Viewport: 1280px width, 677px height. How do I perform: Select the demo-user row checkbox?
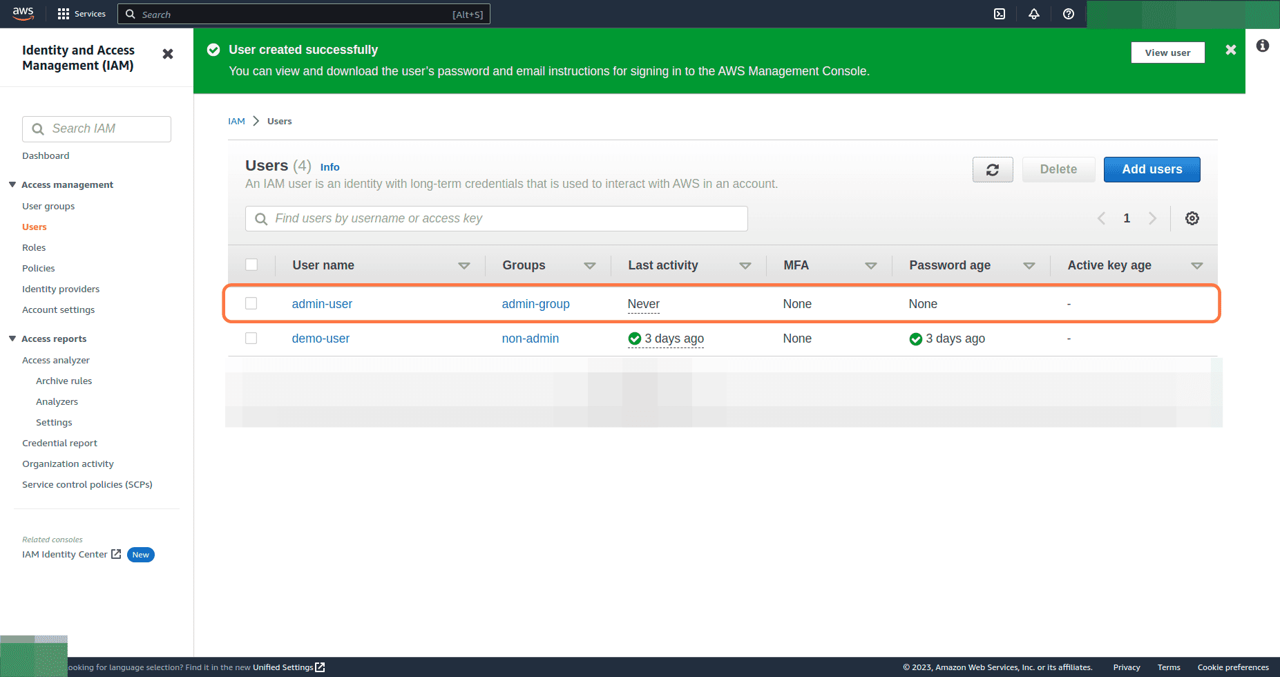click(251, 338)
